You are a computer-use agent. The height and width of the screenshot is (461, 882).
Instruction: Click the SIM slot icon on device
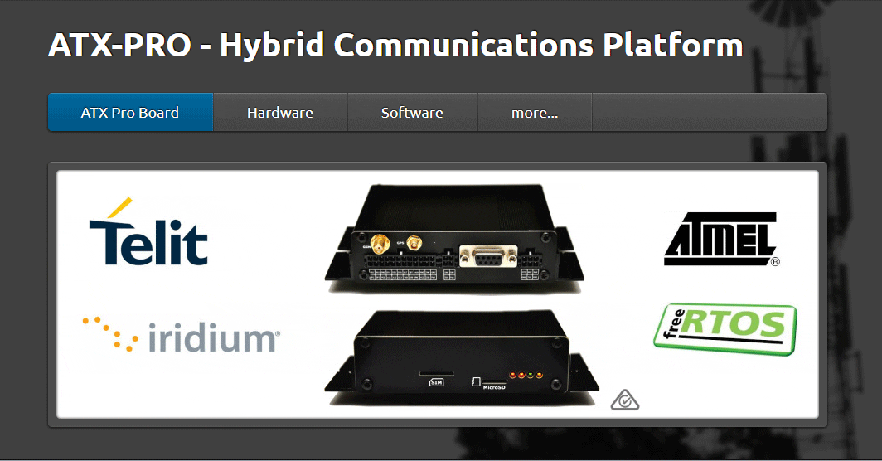(x=437, y=382)
